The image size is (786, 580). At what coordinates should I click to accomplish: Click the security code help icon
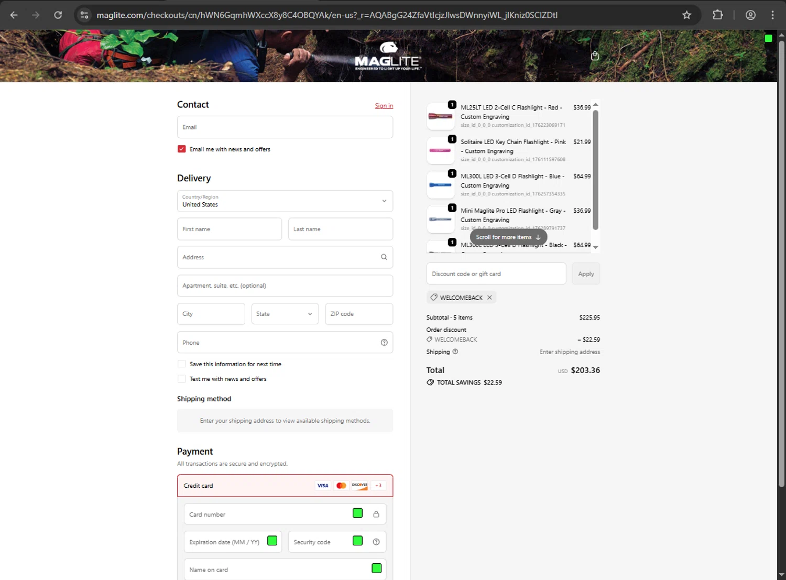point(376,542)
